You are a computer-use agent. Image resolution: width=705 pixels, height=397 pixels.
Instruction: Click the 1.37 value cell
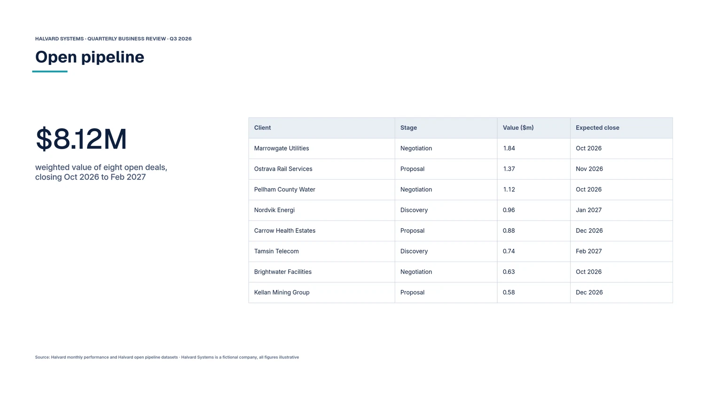tap(534, 169)
